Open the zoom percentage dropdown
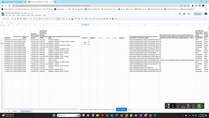The image size is (209, 118). point(25,19)
